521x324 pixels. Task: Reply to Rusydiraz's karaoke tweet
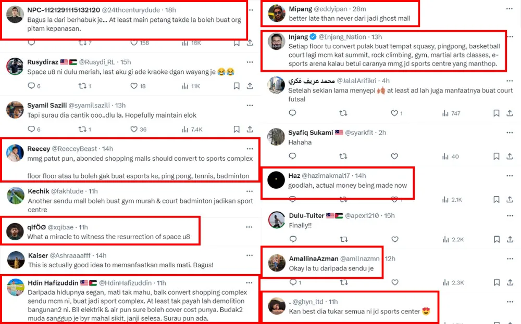[x=32, y=86]
